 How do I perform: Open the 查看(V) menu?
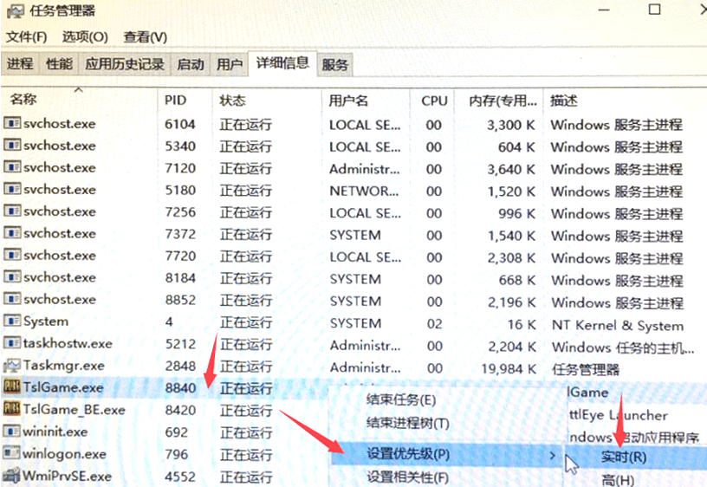(x=145, y=37)
